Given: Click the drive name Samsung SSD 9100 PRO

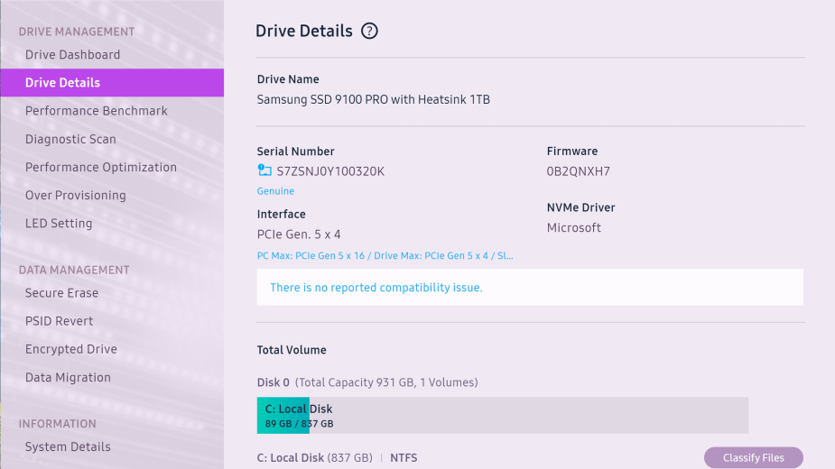Looking at the screenshot, I should point(374,99).
